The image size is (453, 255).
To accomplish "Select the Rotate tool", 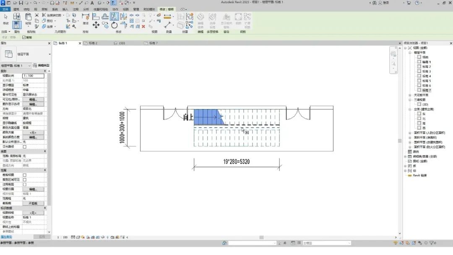I will coord(114,25).
